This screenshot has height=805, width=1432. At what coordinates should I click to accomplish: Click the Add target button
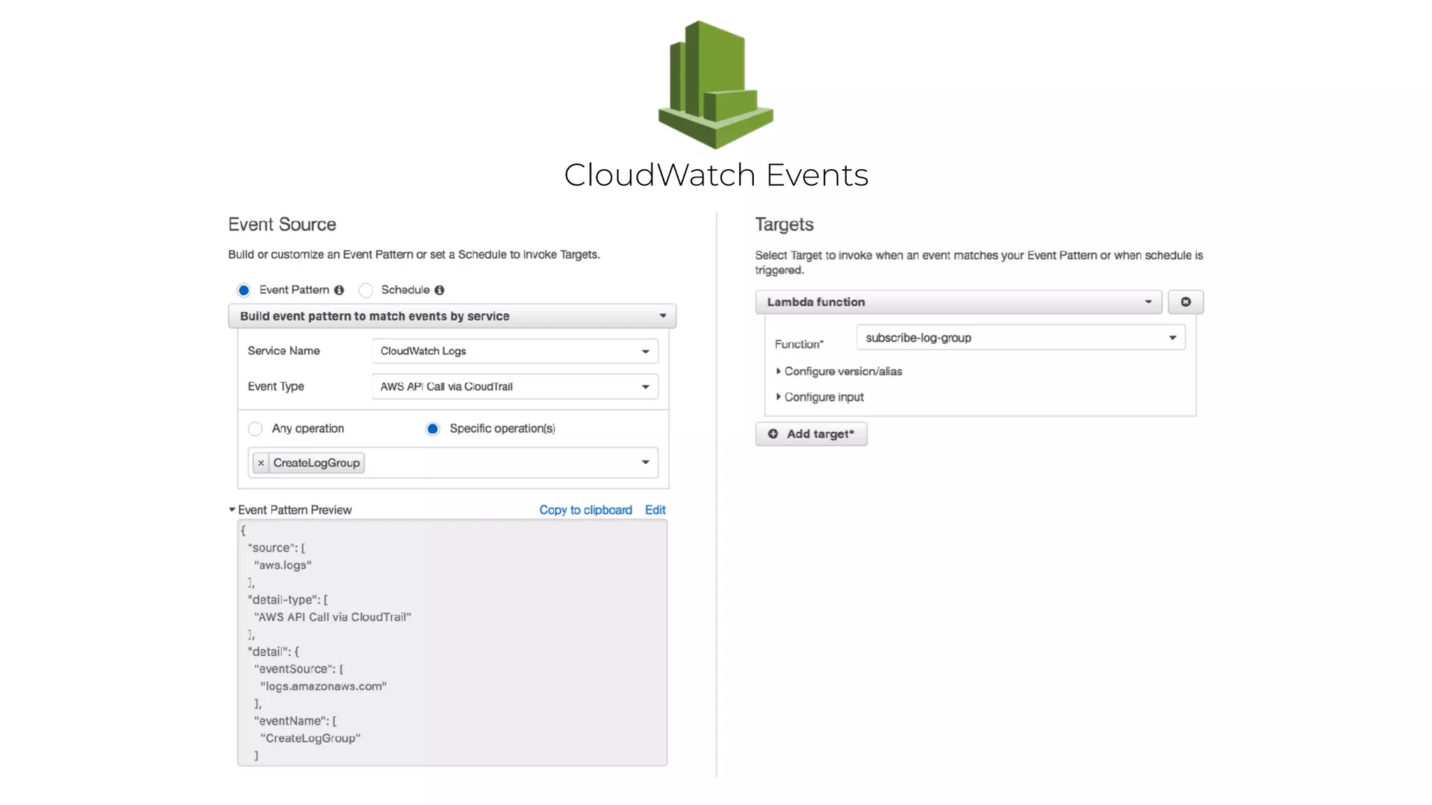coord(811,434)
